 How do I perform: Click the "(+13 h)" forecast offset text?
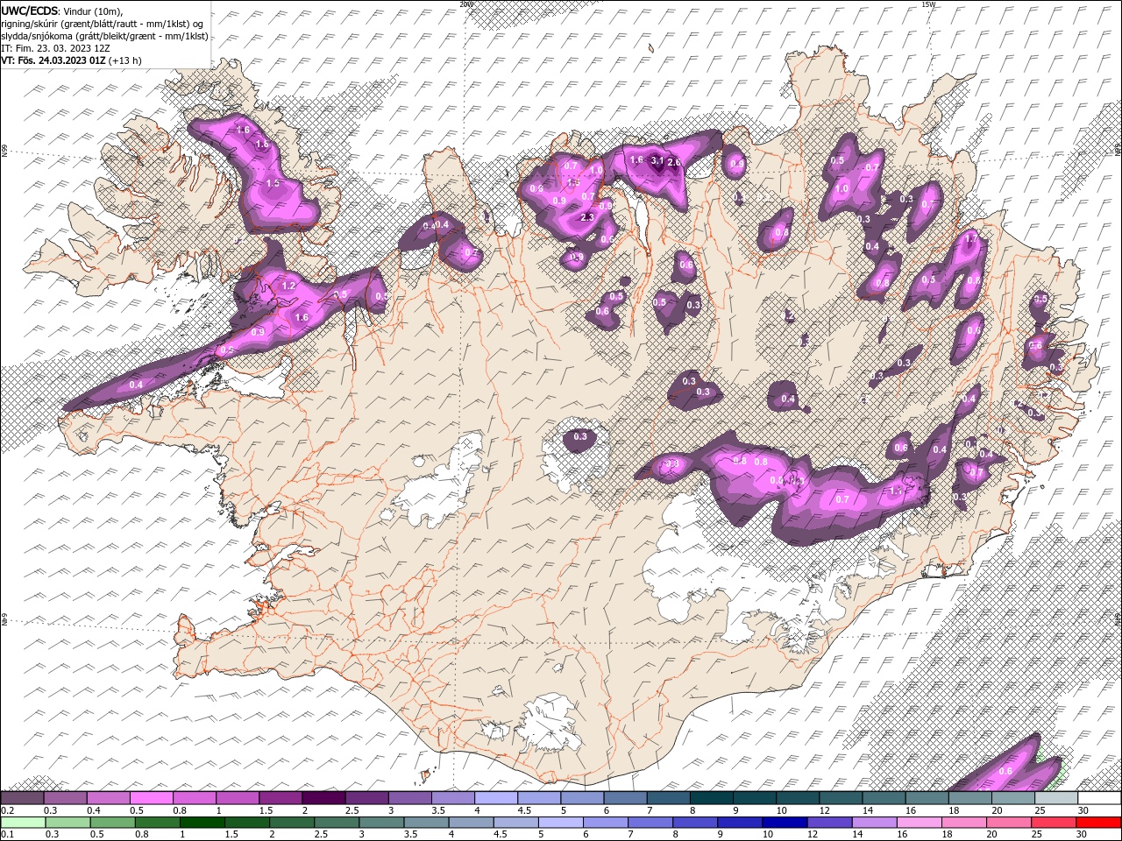(125, 60)
